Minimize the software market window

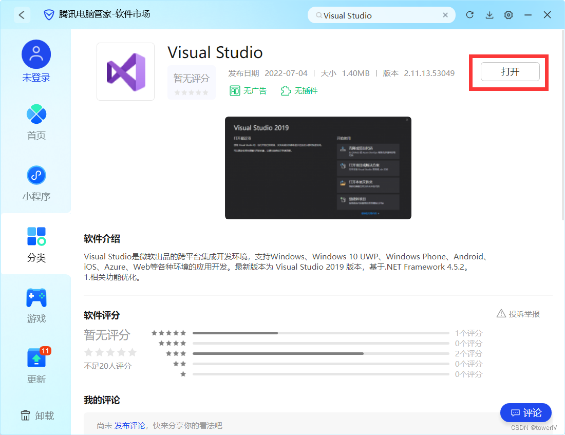(528, 15)
